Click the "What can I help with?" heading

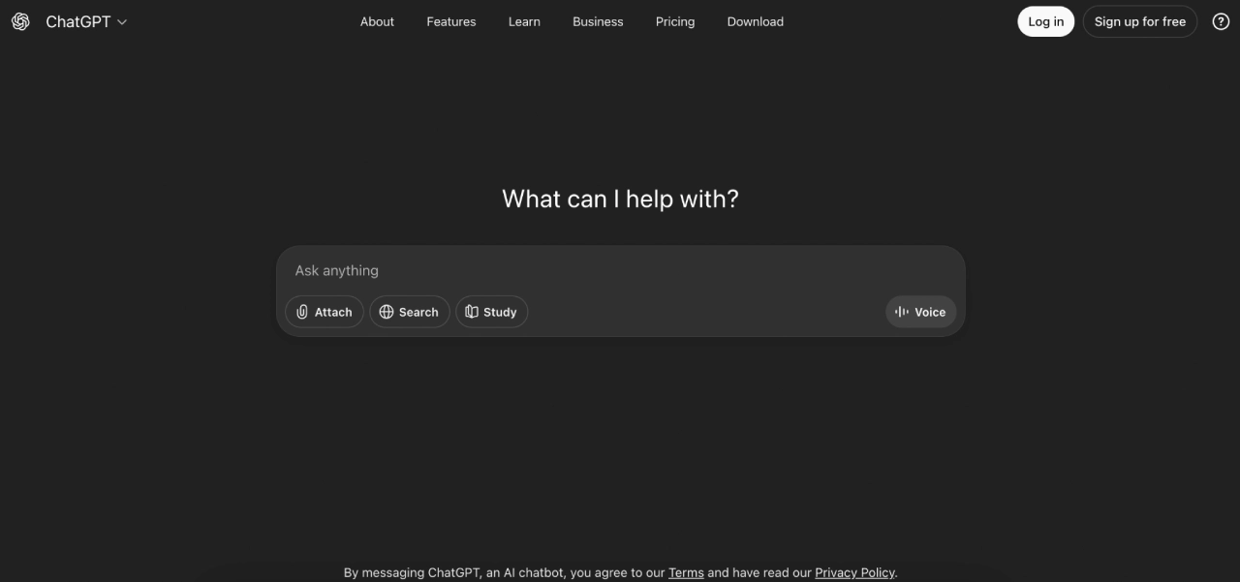[620, 199]
